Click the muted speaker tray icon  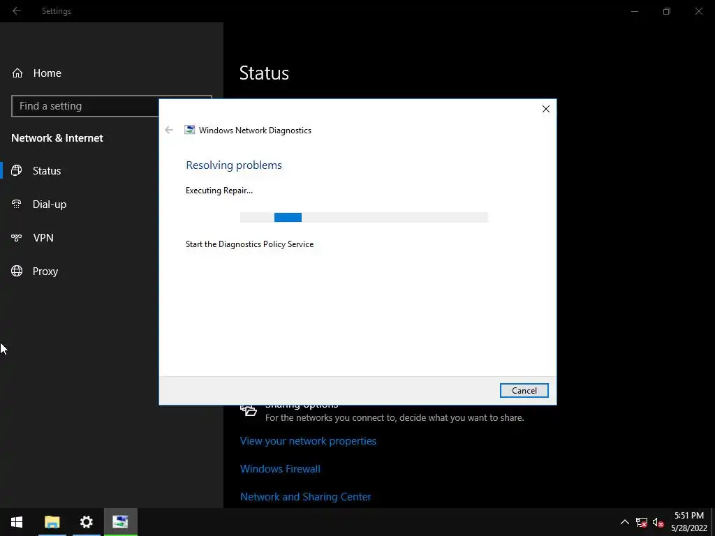tap(658, 522)
